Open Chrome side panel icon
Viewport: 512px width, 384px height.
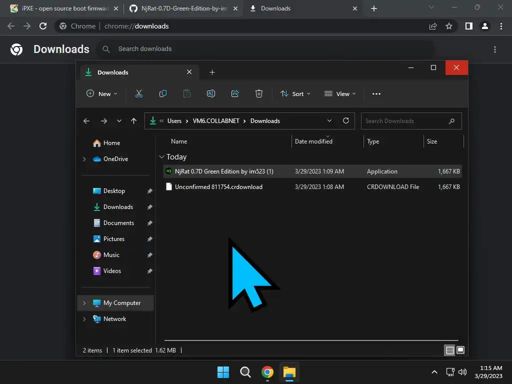(x=469, y=26)
